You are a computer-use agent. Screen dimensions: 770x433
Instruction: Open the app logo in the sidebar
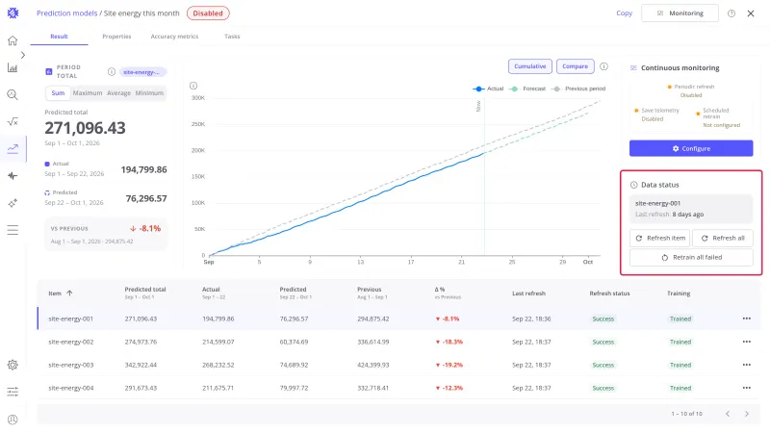(13, 13)
